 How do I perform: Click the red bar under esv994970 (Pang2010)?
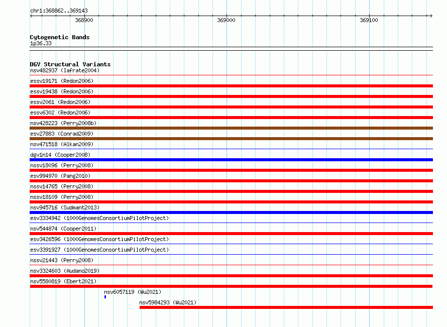[x=231, y=181]
